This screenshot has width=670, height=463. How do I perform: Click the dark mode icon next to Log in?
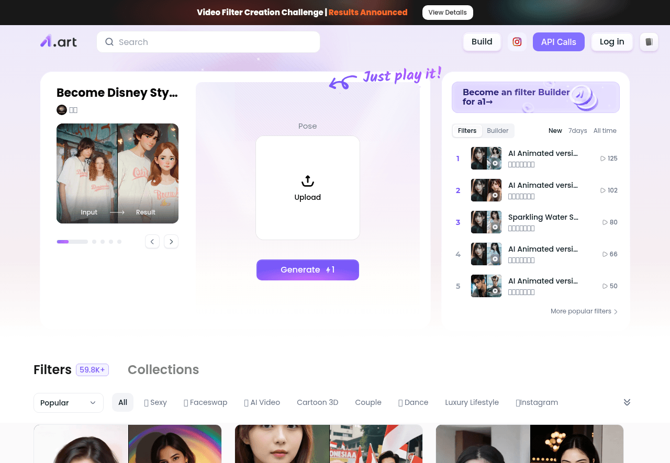pos(649,42)
